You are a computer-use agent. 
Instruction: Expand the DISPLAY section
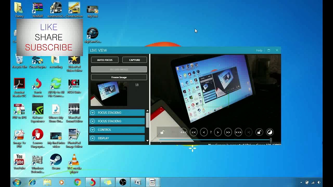pos(117,138)
